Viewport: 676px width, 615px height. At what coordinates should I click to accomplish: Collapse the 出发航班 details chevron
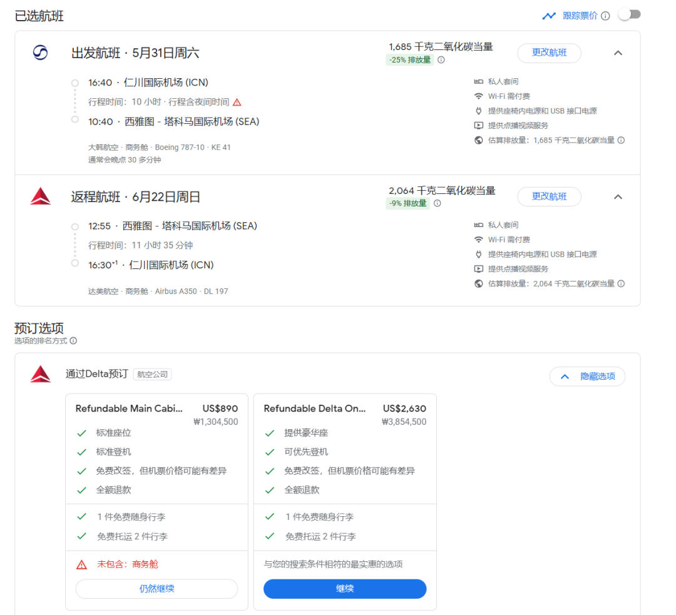tap(618, 53)
